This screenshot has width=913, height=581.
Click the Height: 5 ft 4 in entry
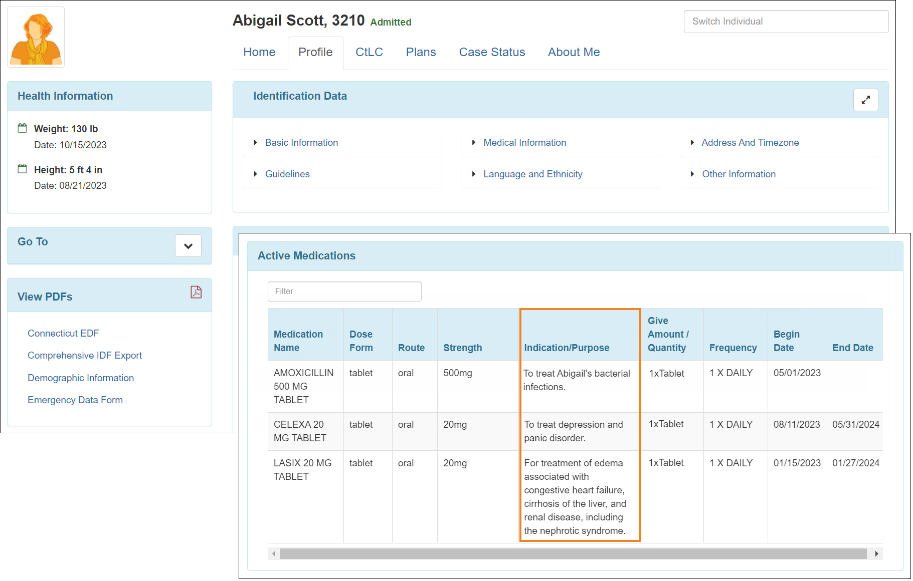click(x=68, y=170)
